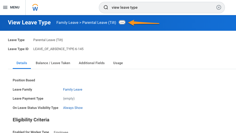Show the Usage tab

pos(118,63)
